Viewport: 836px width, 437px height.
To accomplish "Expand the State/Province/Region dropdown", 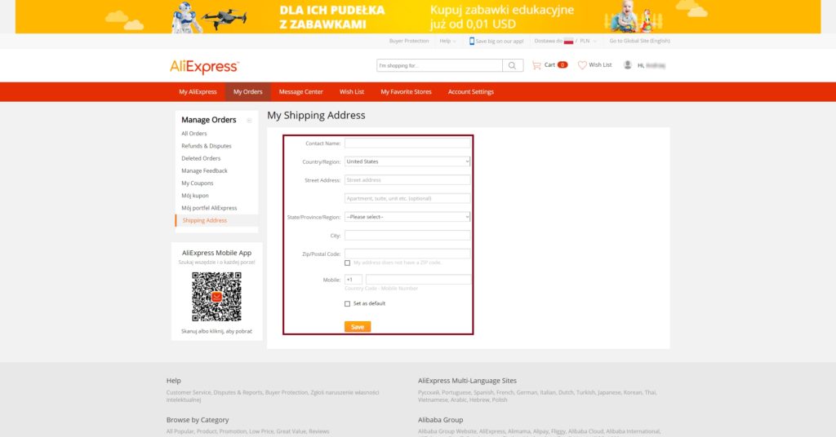I will (407, 217).
